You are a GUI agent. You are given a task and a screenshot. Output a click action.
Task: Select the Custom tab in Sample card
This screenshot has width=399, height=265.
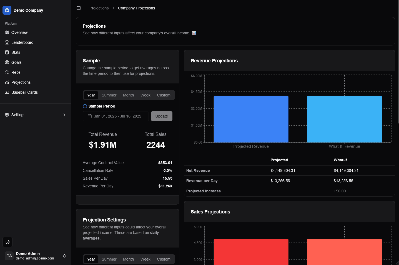click(164, 95)
